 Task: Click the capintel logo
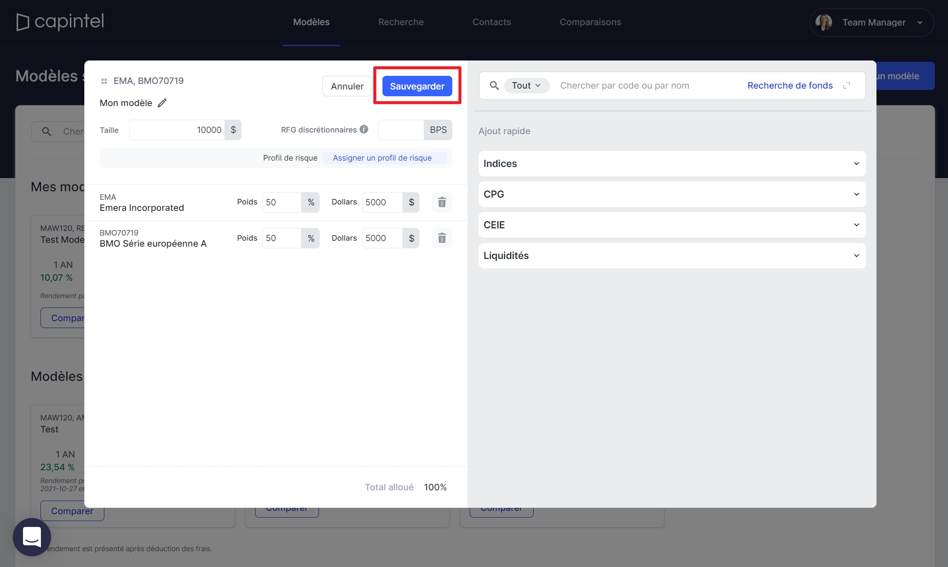click(60, 22)
